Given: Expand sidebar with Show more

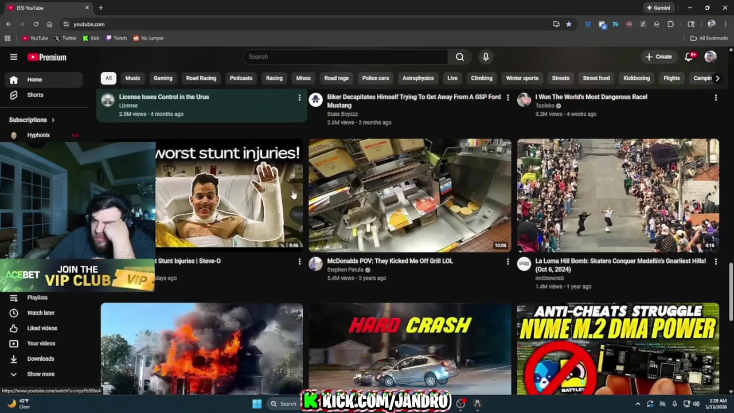Looking at the screenshot, I should (x=43, y=374).
